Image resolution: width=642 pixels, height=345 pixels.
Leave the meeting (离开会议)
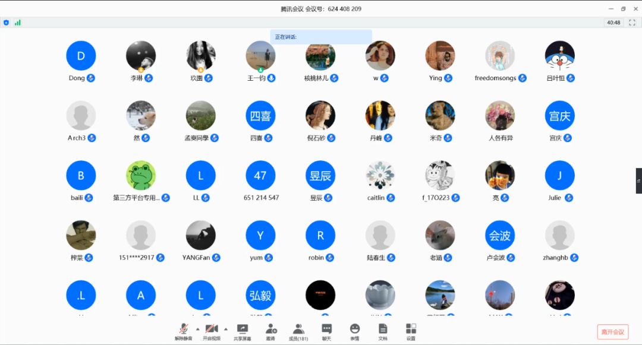612,332
